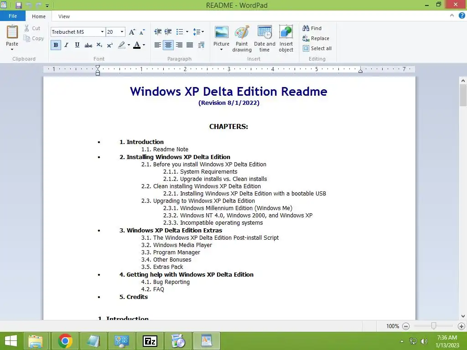This screenshot has height=350, width=467.
Task: Open the Windows Start button
Action: pos(11,341)
